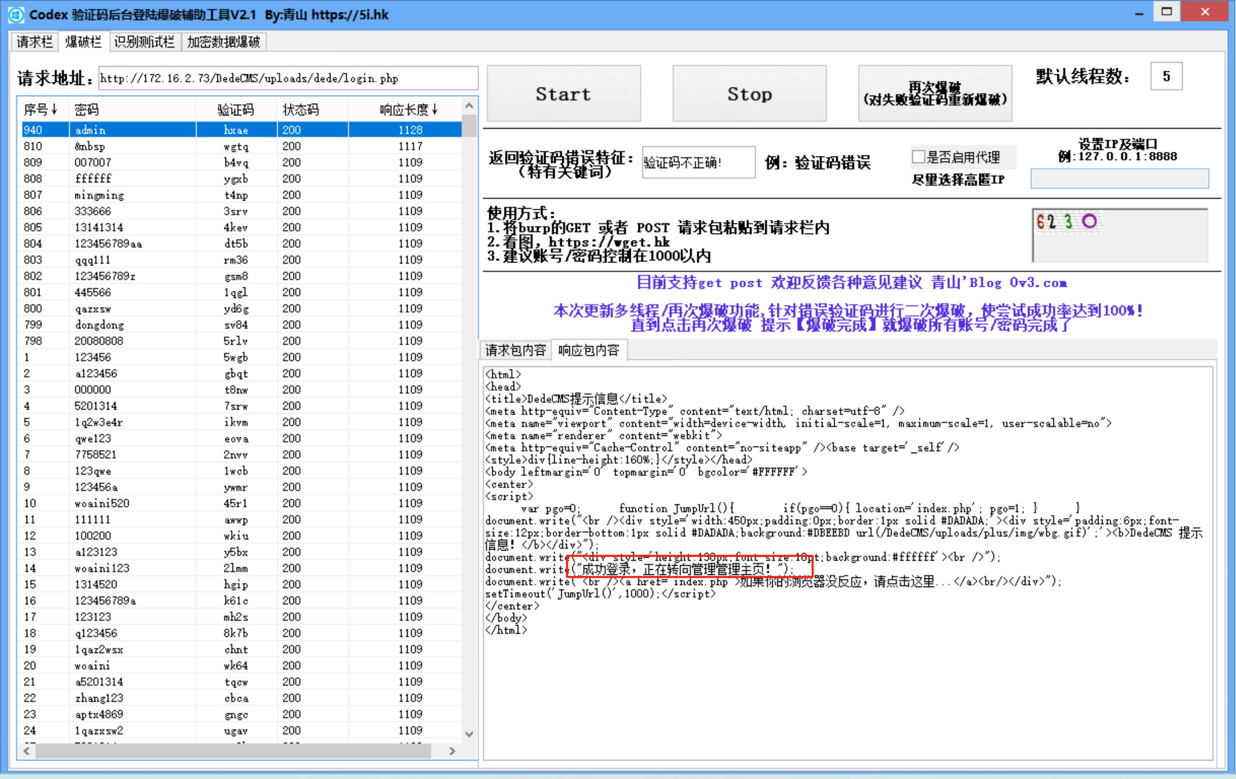1236x779 pixels.
Task: Select row with password 000000
Action: coord(242,389)
